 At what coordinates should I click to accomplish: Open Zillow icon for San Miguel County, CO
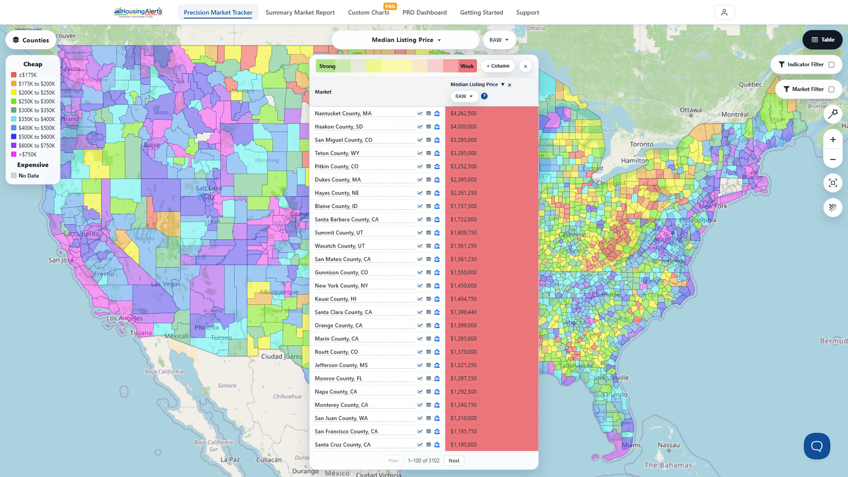tap(437, 140)
